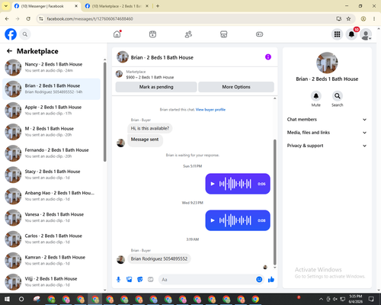Click the More Options button
Image resolution: width=381 pixels, height=305 pixels.
(x=236, y=87)
